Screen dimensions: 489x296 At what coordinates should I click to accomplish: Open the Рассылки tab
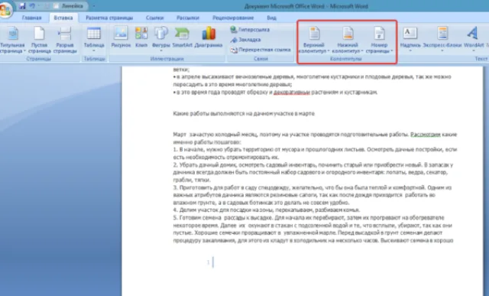188,18
